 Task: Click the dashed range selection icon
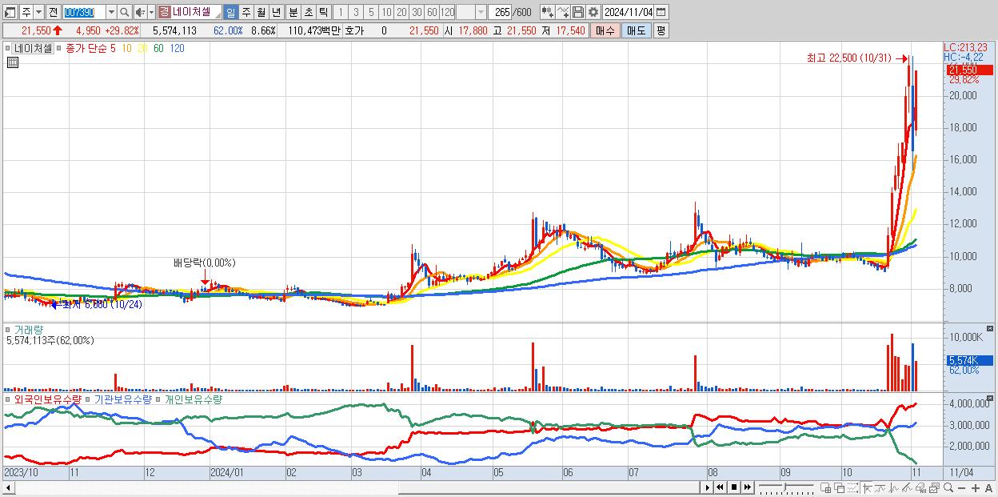click(x=852, y=487)
